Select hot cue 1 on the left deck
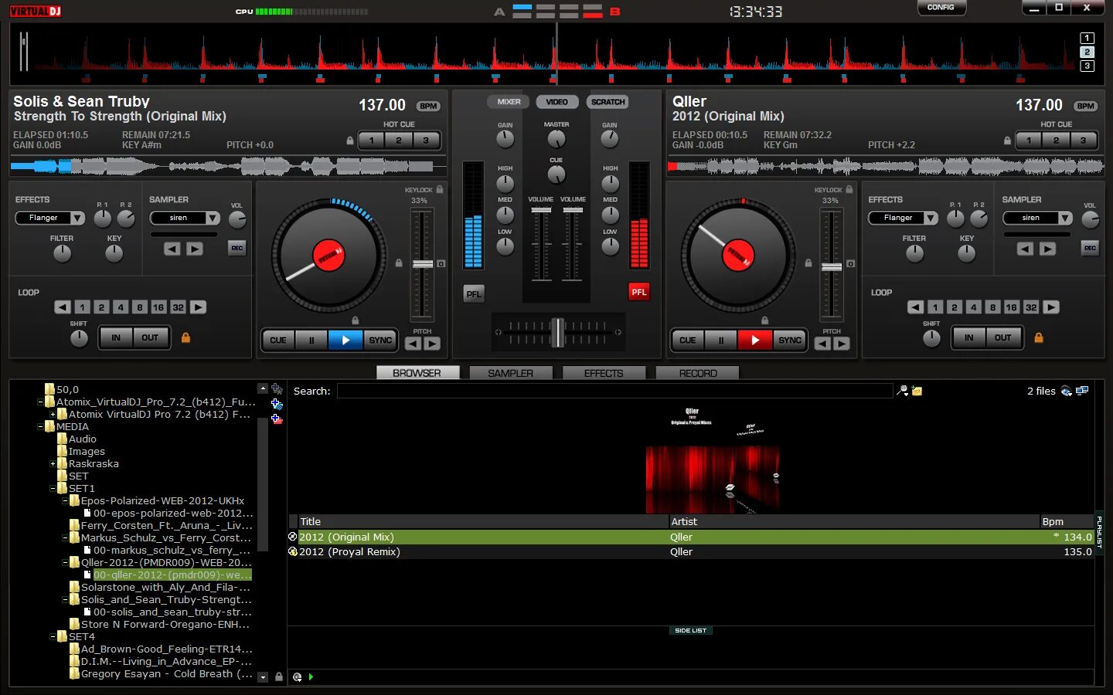The height and width of the screenshot is (695, 1113). point(371,141)
